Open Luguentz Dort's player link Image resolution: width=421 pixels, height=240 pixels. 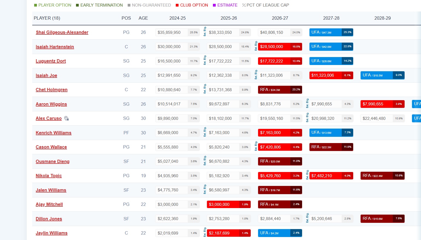(51, 61)
